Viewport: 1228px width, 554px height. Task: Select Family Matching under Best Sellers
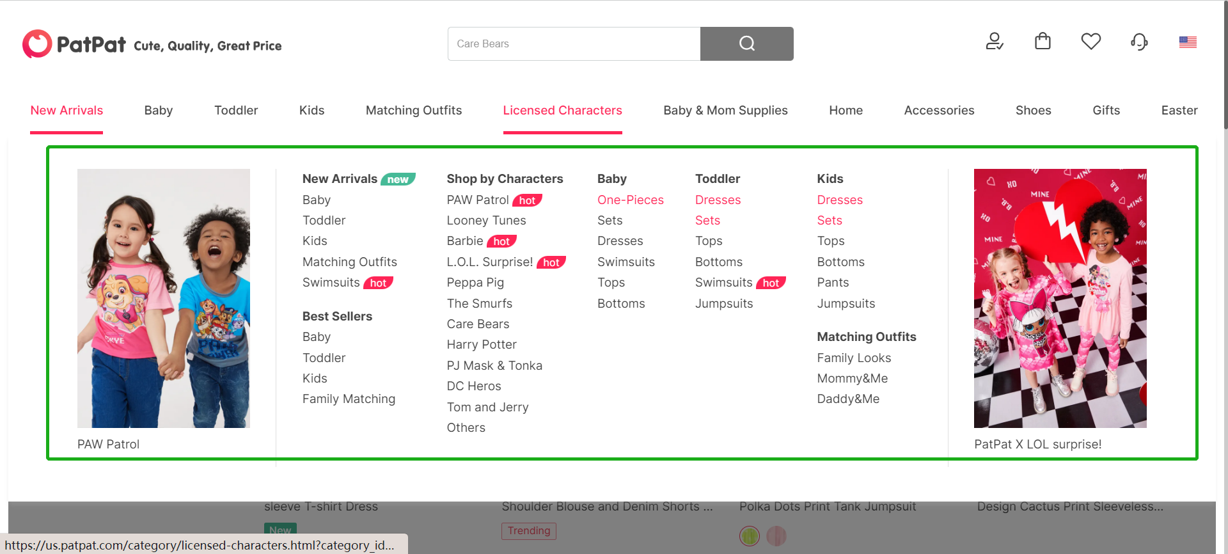tap(349, 399)
